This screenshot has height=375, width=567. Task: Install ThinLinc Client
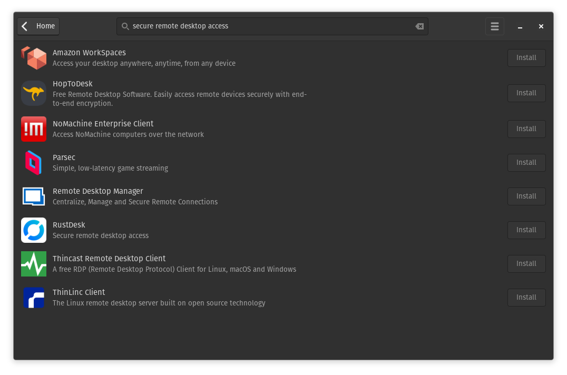pyautogui.click(x=526, y=298)
